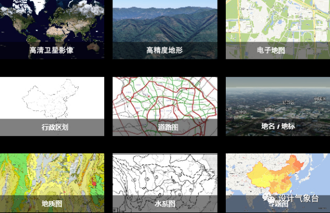Click the 高精度地形 caption label
The height and width of the screenshot is (213, 330).
point(165,50)
